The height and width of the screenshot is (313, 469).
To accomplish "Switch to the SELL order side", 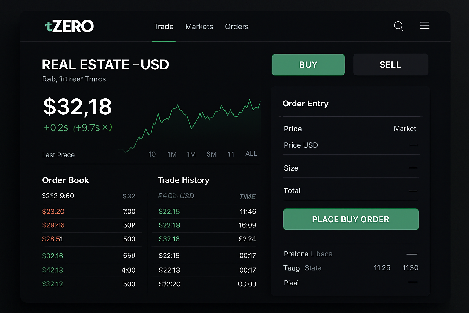I will tap(391, 64).
